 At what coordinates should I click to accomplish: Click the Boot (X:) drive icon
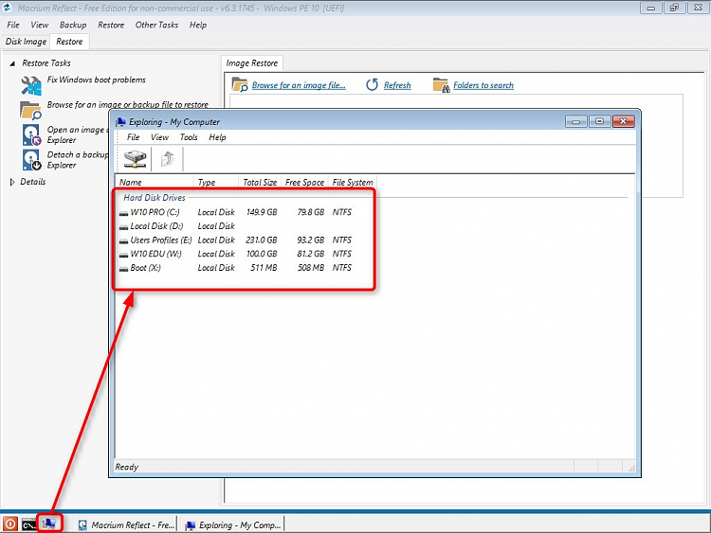tap(123, 269)
